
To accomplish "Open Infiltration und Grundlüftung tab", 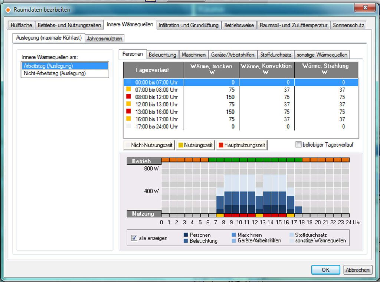I will pyautogui.click(x=189, y=25).
